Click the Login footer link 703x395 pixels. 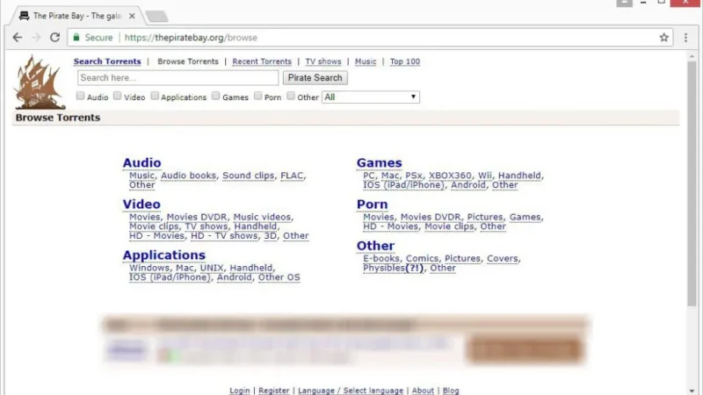tap(240, 391)
